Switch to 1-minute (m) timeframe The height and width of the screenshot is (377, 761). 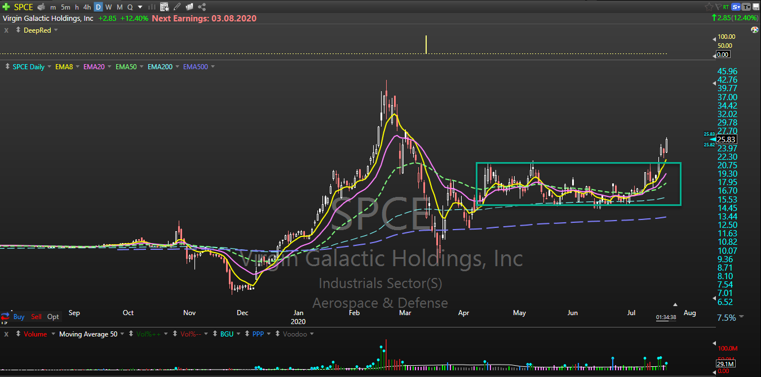(53, 7)
